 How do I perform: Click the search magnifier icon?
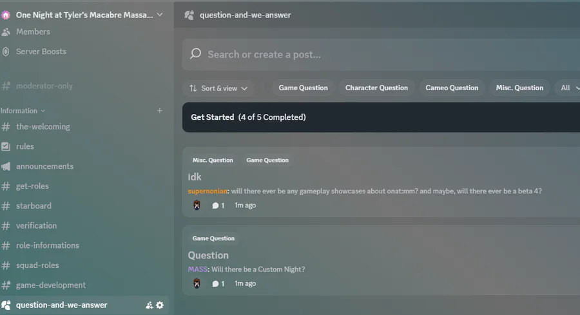[196, 53]
